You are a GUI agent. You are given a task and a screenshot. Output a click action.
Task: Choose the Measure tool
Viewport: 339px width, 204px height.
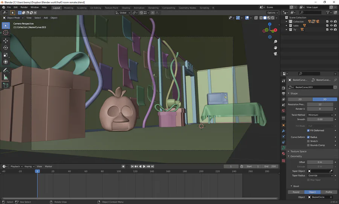coord(6,77)
